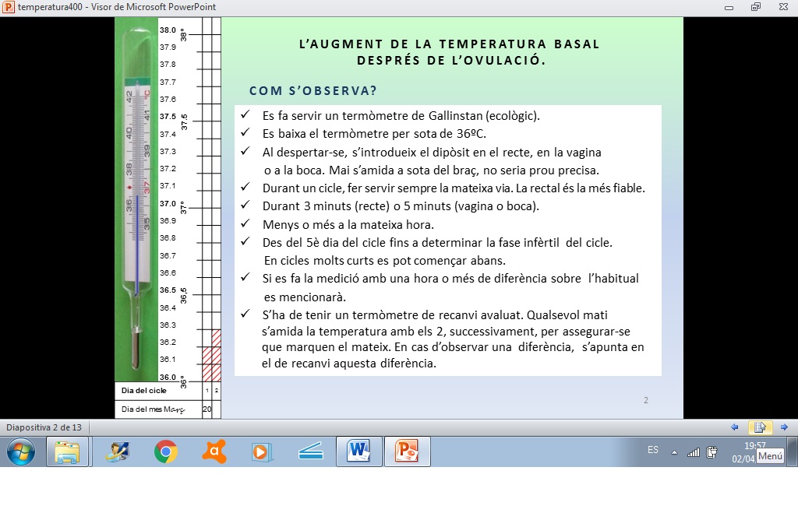The width and height of the screenshot is (798, 527).
Task: Click the 'Dia del cicle' row label
Action: pos(144,391)
